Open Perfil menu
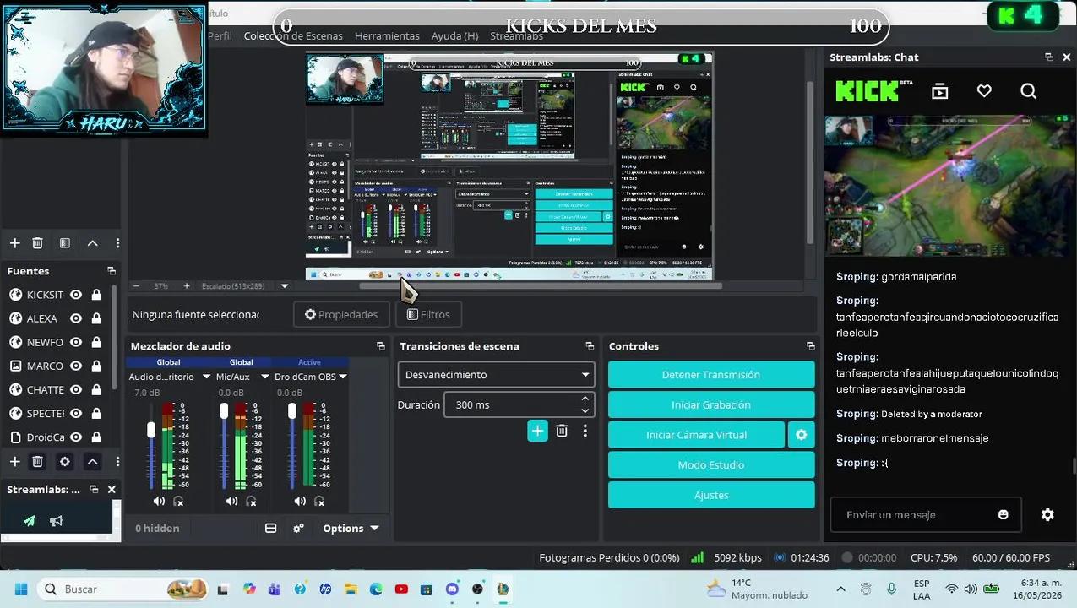This screenshot has height=608, width=1077. [220, 35]
